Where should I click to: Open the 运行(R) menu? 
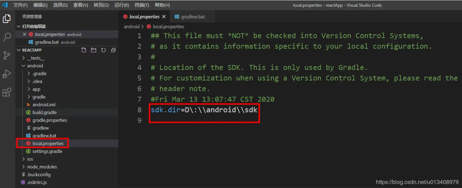pos(122,5)
